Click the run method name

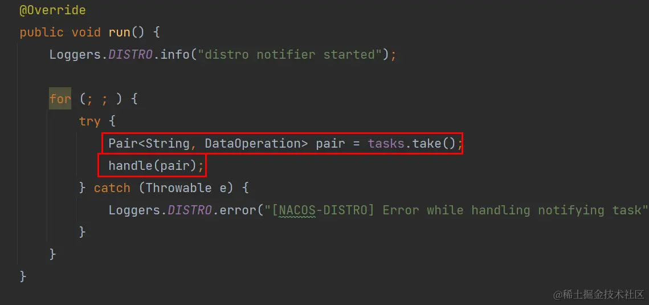(x=120, y=32)
